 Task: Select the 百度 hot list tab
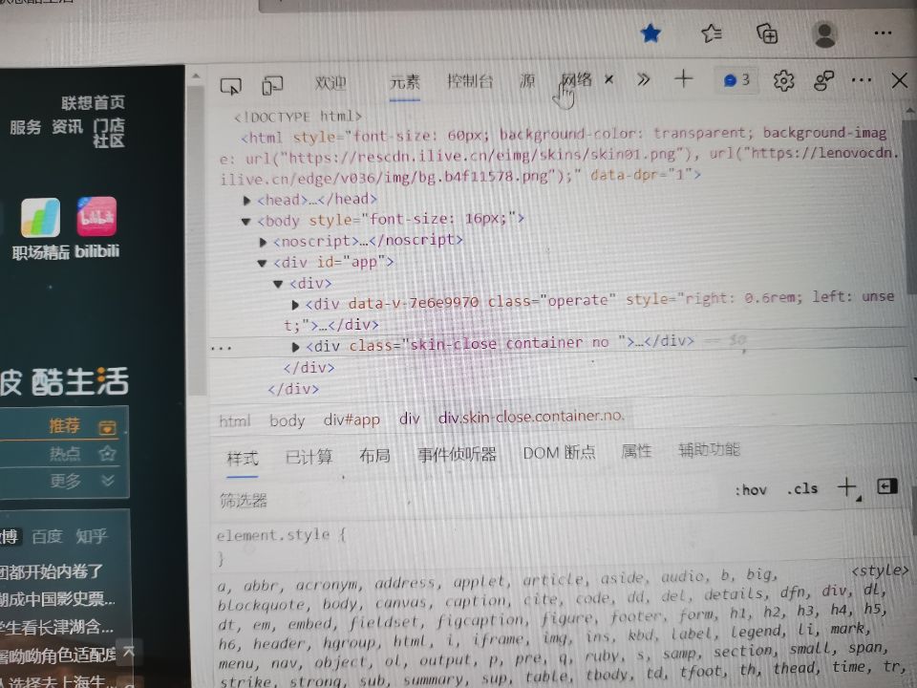(47, 536)
